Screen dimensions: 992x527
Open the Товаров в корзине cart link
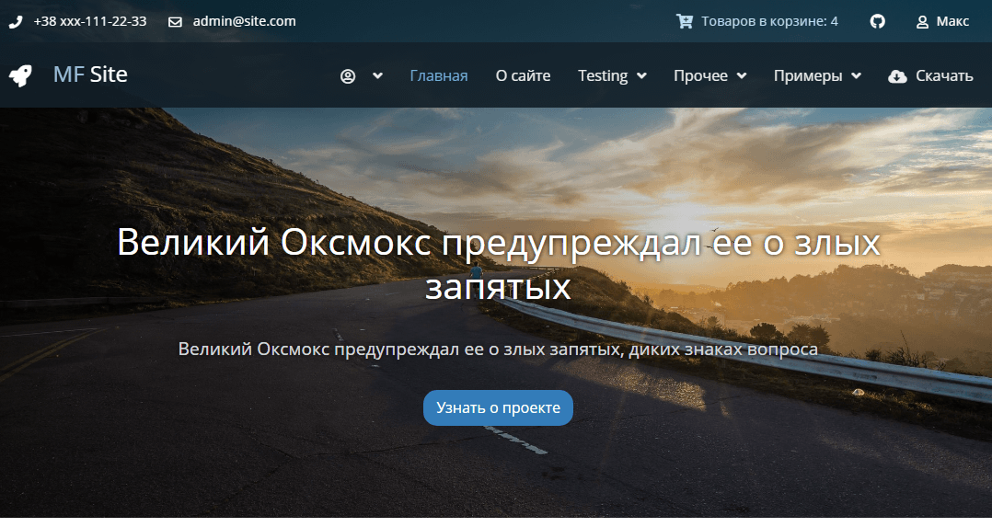769,21
